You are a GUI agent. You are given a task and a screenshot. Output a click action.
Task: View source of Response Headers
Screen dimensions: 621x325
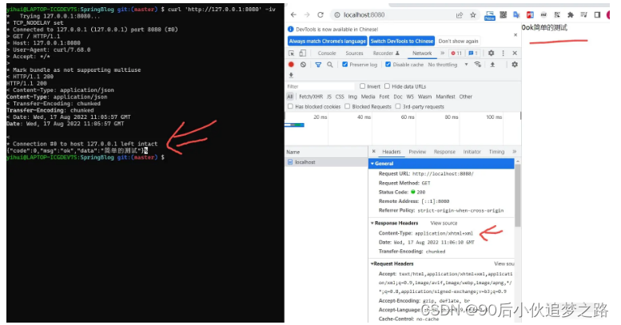(x=444, y=224)
